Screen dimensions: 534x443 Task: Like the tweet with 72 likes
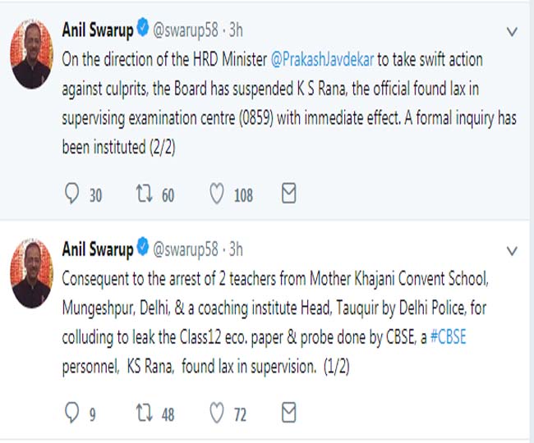(217, 413)
